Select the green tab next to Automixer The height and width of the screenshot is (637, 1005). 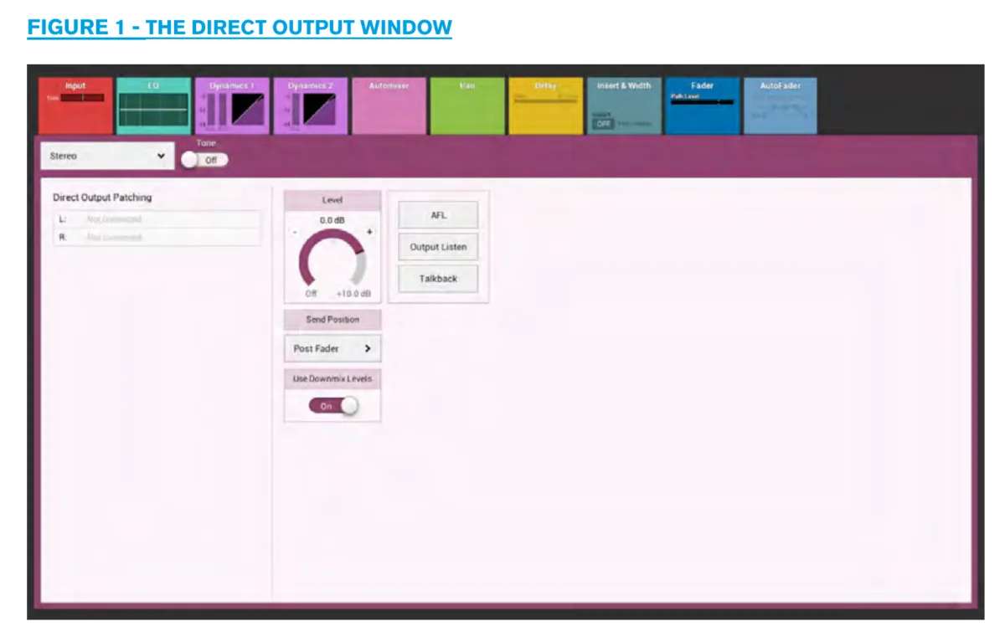tap(467, 105)
